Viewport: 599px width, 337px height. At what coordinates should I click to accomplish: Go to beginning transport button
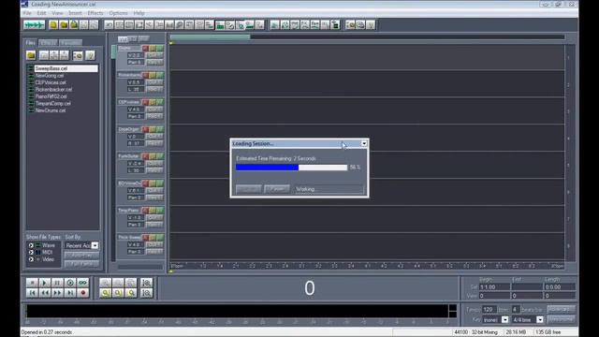(32, 293)
